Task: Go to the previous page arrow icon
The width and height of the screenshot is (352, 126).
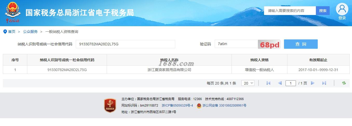Action: click(x=280, y=83)
